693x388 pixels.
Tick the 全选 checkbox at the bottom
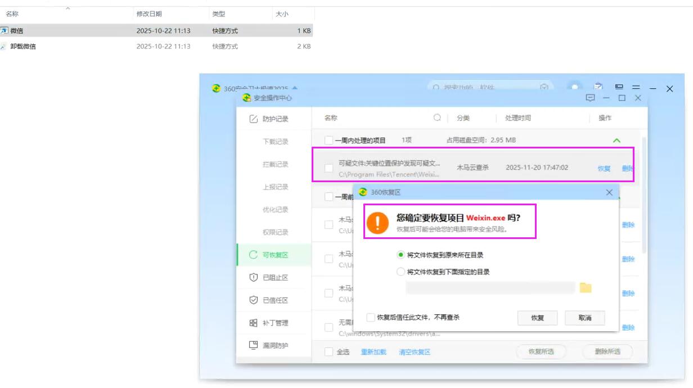pos(329,352)
